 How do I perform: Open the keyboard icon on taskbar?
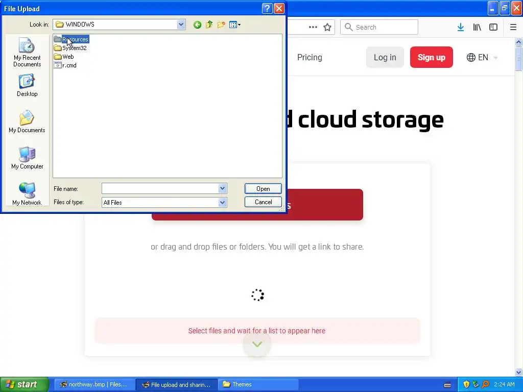pos(447,385)
